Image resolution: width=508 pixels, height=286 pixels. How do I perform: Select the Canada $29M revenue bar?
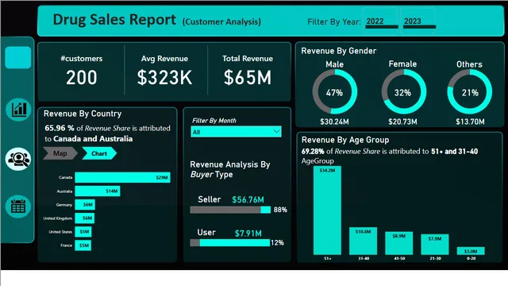click(x=122, y=177)
